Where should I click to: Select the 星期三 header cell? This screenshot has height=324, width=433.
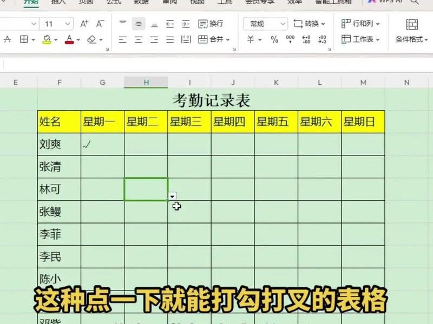pos(189,122)
